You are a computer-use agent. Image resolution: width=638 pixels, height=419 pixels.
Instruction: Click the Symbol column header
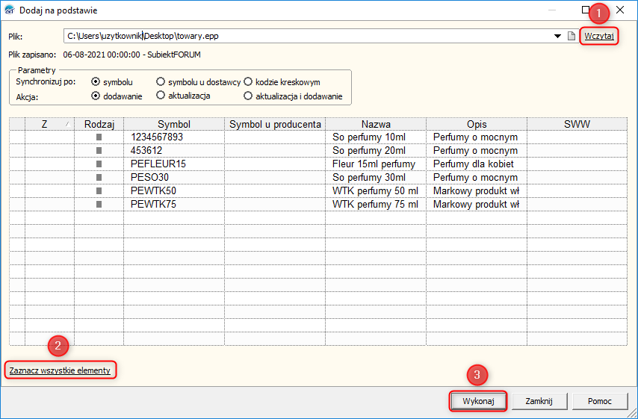[x=174, y=124]
